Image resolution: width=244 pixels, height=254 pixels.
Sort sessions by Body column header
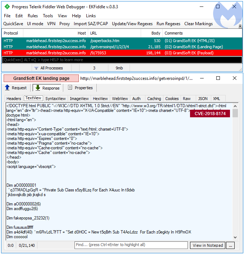(152, 33)
